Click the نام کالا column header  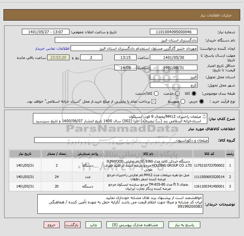click(x=148, y=154)
